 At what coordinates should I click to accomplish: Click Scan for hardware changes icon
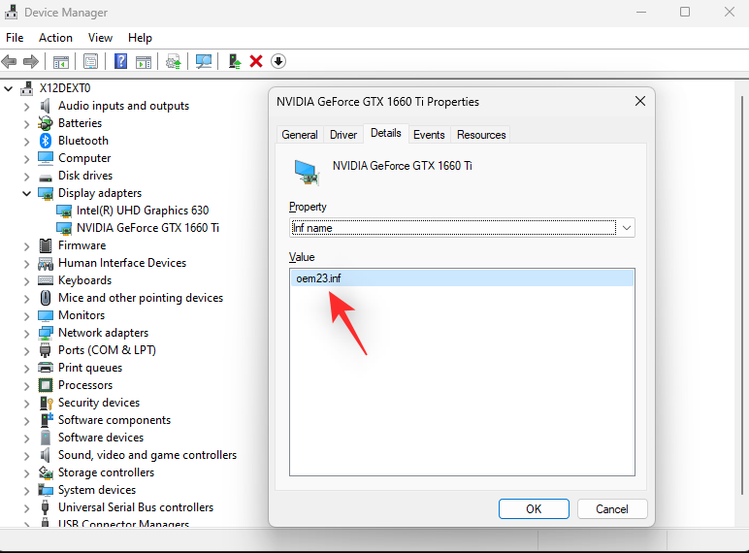[204, 61]
